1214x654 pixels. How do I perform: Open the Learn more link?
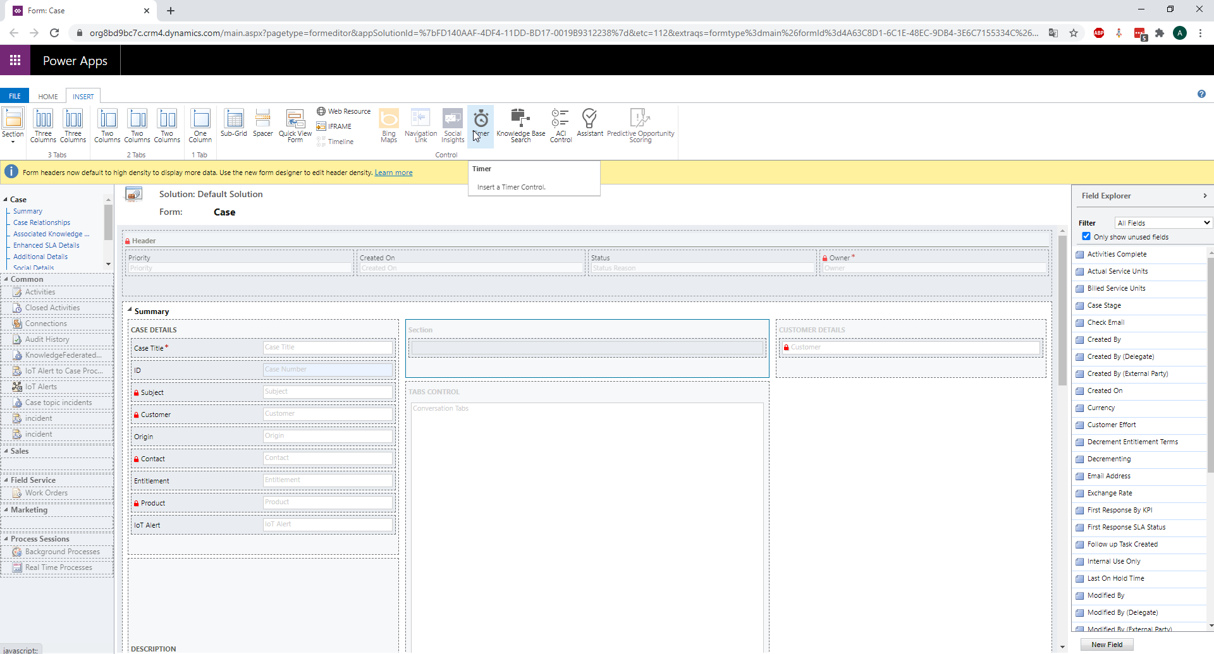(x=393, y=173)
